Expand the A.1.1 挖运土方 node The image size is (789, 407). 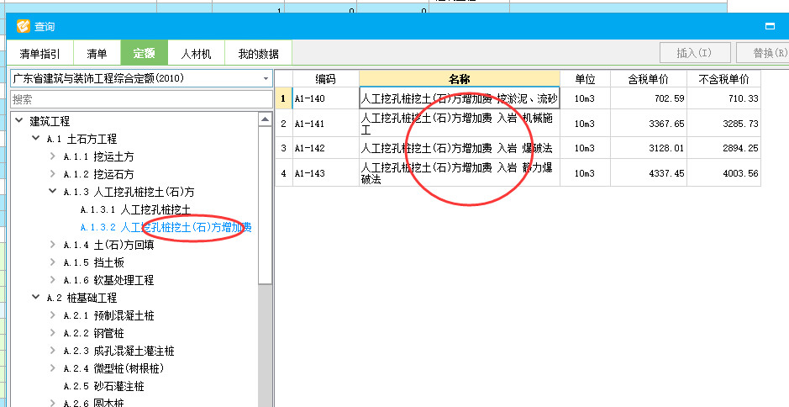[x=52, y=156]
